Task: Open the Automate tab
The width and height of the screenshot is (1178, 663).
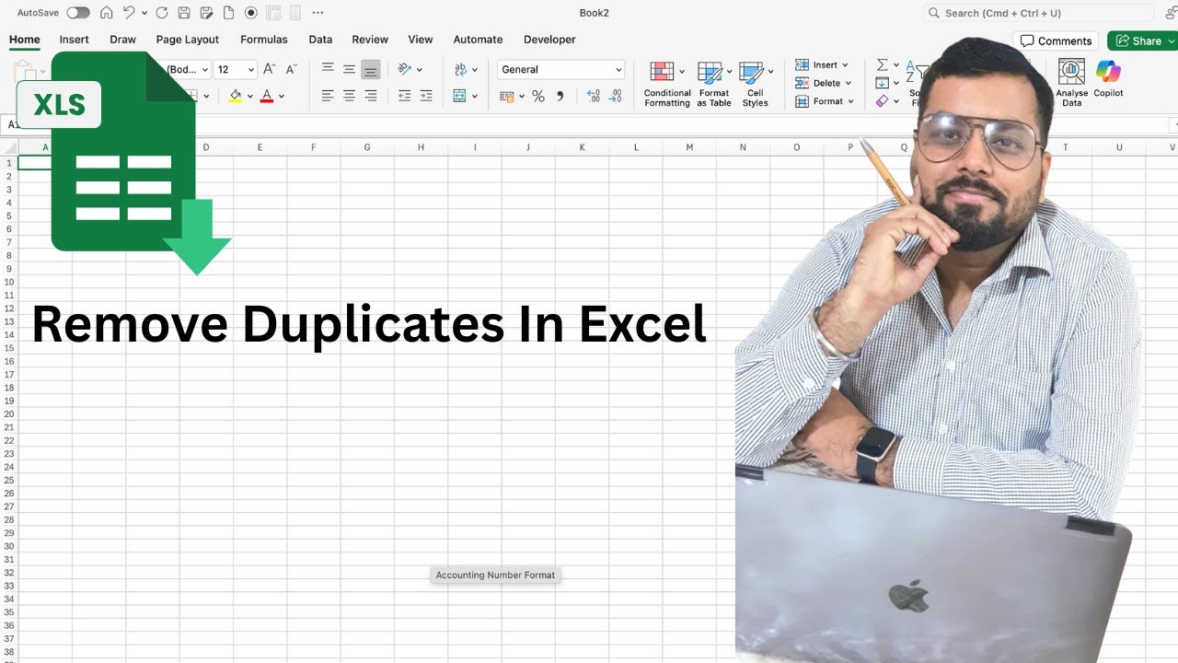Action: [x=478, y=40]
